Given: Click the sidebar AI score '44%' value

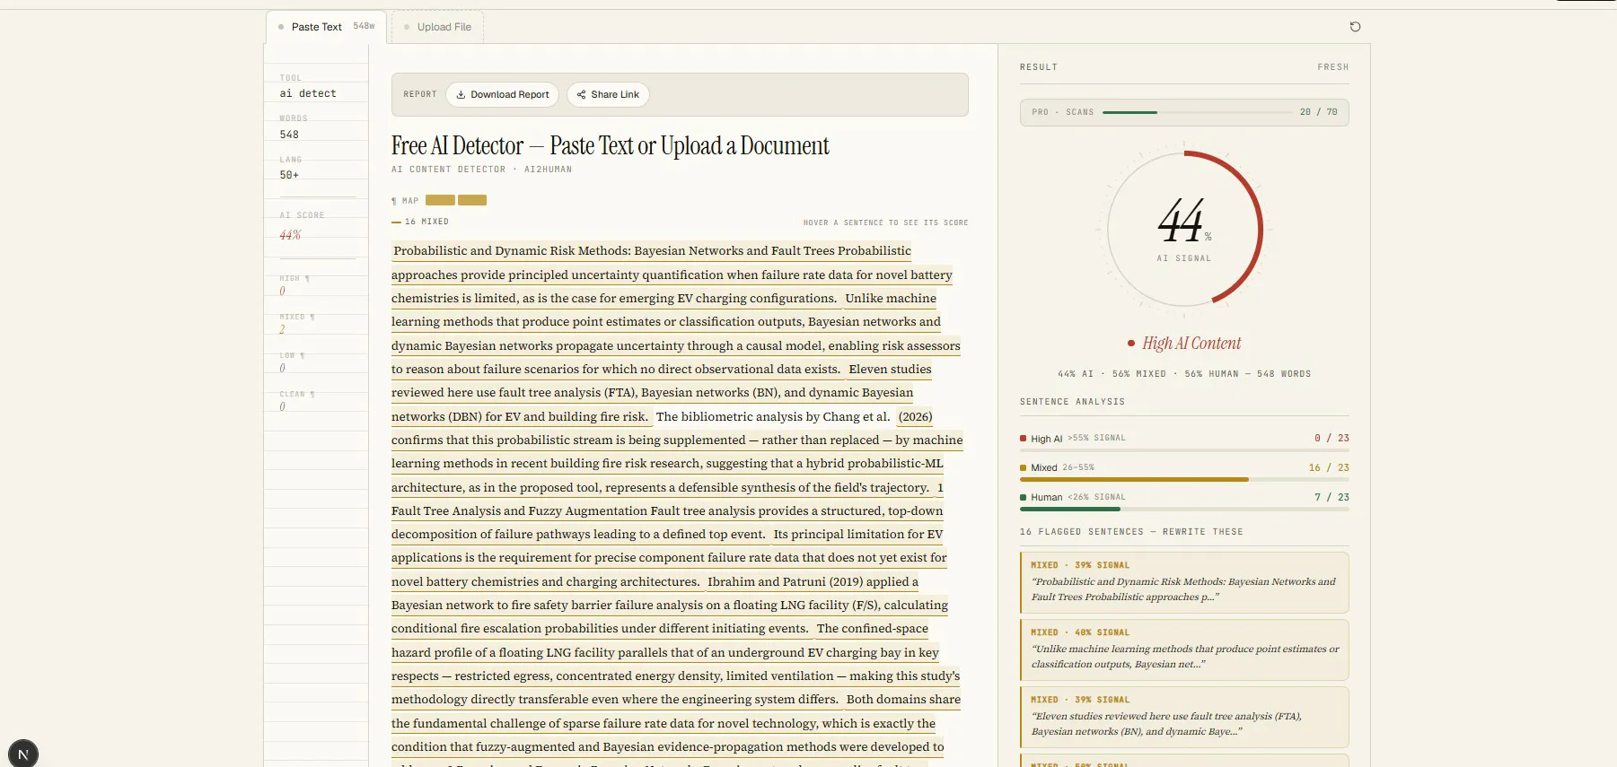Looking at the screenshot, I should 290,235.
